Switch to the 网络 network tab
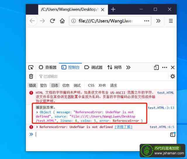187x159 pixels. click(x=115, y=67)
